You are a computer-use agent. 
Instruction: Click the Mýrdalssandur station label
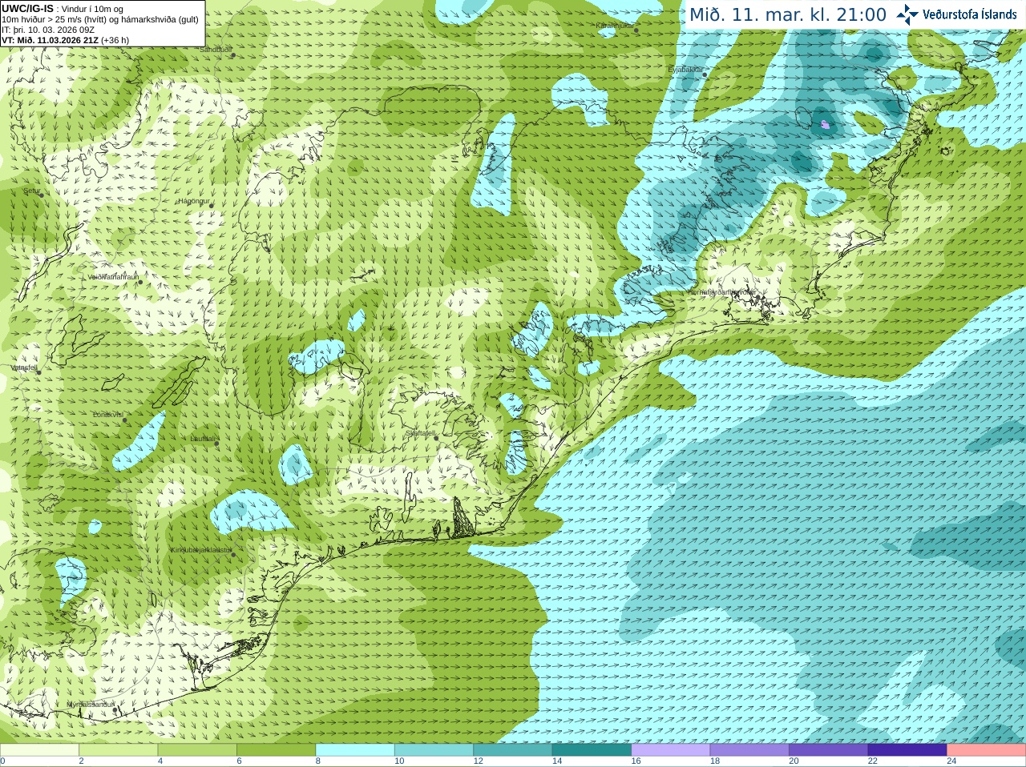point(91,705)
